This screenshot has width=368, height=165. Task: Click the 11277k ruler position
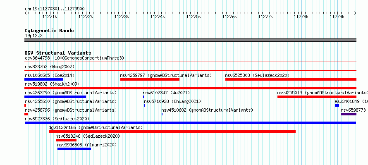pyautogui.click(x=266, y=17)
